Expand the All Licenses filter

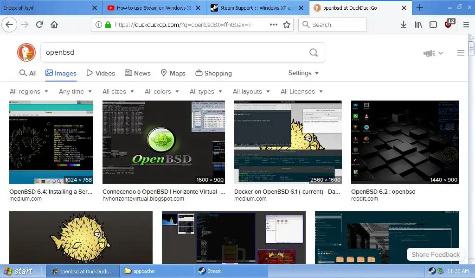click(x=302, y=91)
